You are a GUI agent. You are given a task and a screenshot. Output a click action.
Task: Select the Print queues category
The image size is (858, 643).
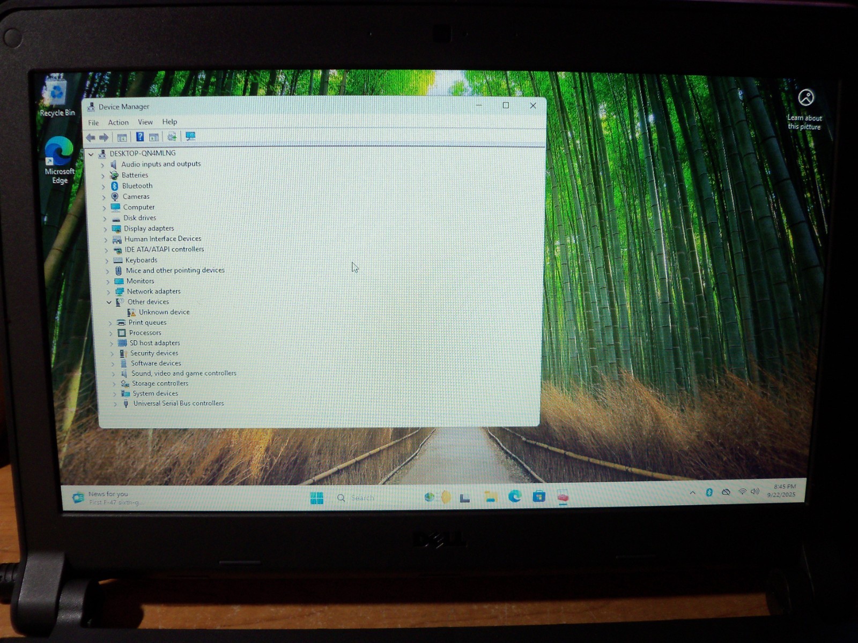click(x=147, y=323)
